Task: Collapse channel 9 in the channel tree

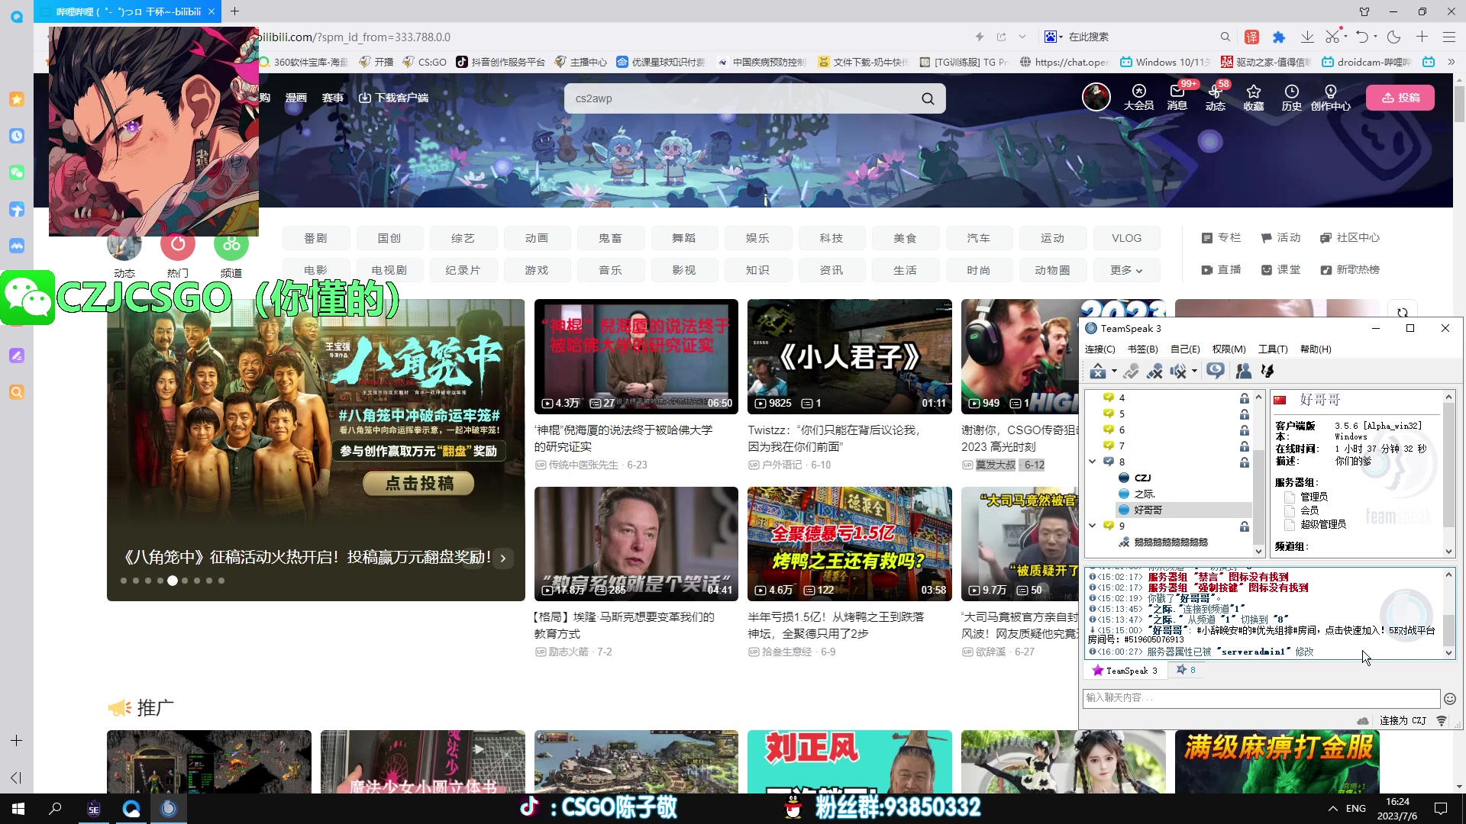Action: 1092,526
